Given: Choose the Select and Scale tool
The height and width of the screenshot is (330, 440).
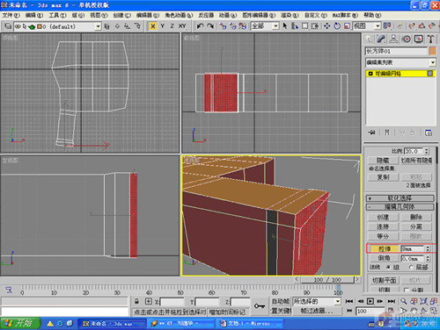Looking at the screenshot, I should [x=347, y=26].
